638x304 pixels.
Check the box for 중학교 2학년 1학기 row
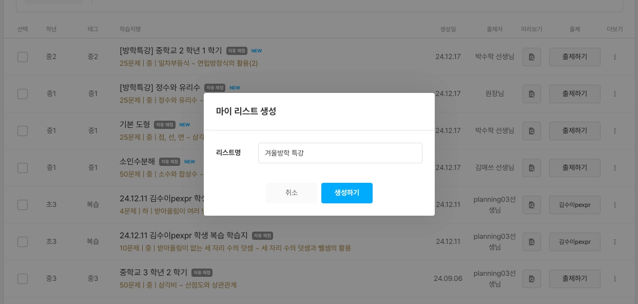[23, 56]
